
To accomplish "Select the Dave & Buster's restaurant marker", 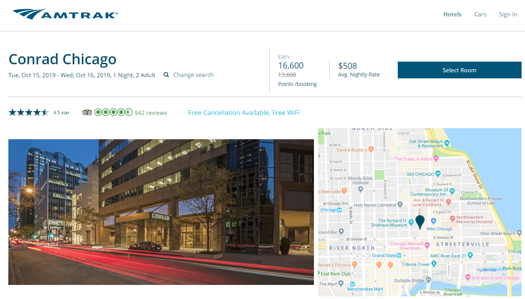I will pos(371,150).
